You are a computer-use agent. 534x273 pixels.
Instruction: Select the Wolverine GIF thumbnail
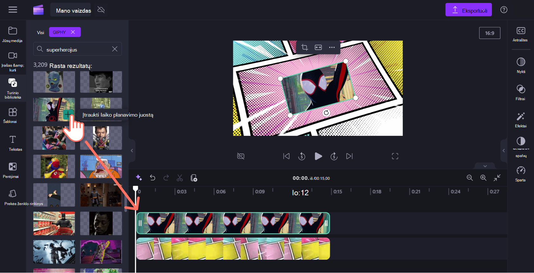pos(101,138)
